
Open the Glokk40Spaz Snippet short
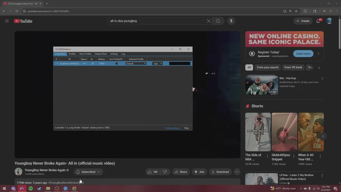click(284, 132)
